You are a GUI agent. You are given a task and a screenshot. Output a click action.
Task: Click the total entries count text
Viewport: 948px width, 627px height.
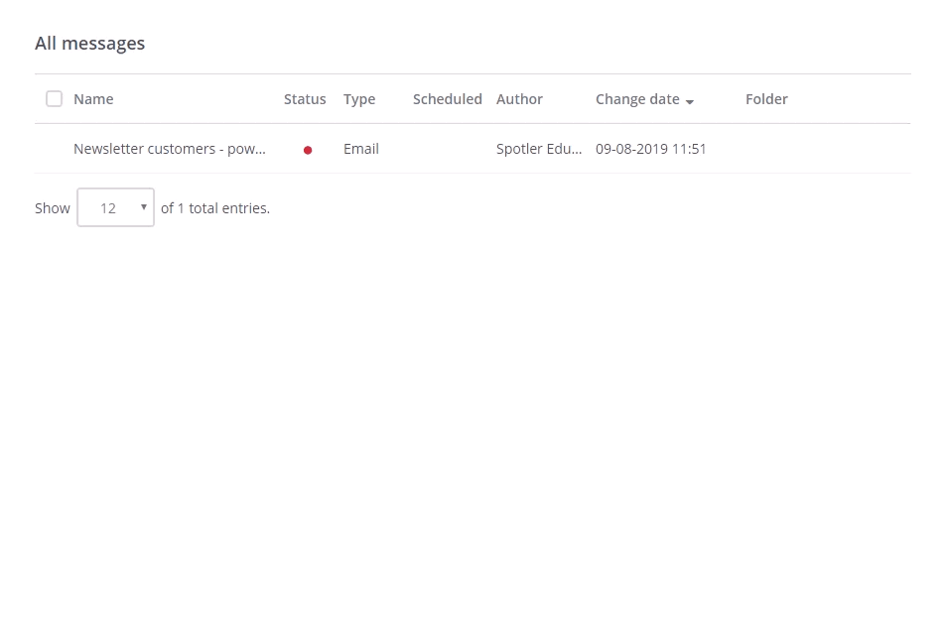[x=214, y=207]
